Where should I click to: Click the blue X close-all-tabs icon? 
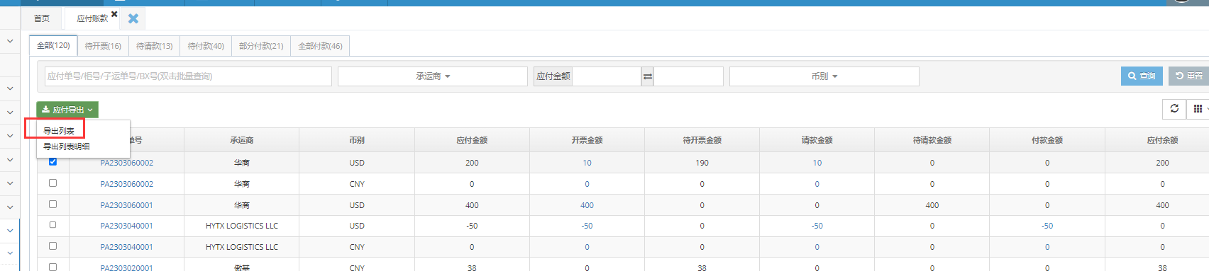click(133, 18)
